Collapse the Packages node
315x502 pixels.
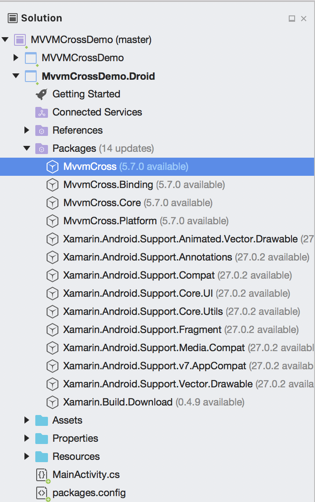[x=26, y=148]
